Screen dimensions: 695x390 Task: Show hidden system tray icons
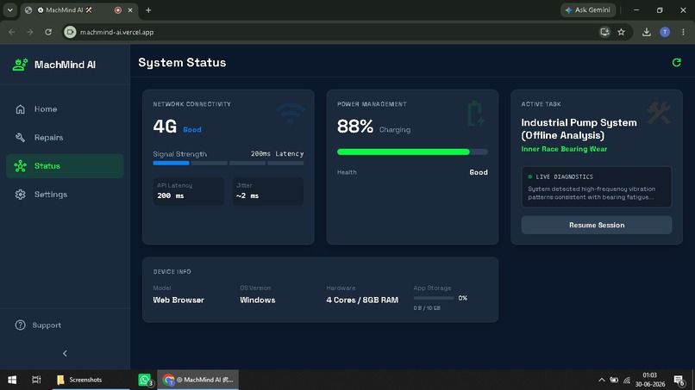[x=602, y=380]
